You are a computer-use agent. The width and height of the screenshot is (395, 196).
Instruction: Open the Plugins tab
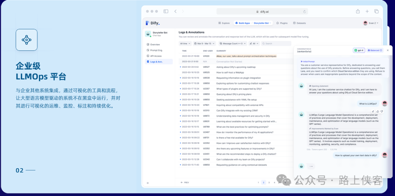click(282, 23)
